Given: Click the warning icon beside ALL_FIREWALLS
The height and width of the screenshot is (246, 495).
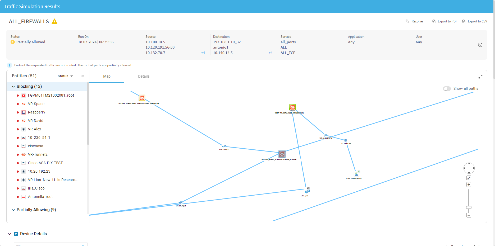Looking at the screenshot, I should click(54, 22).
